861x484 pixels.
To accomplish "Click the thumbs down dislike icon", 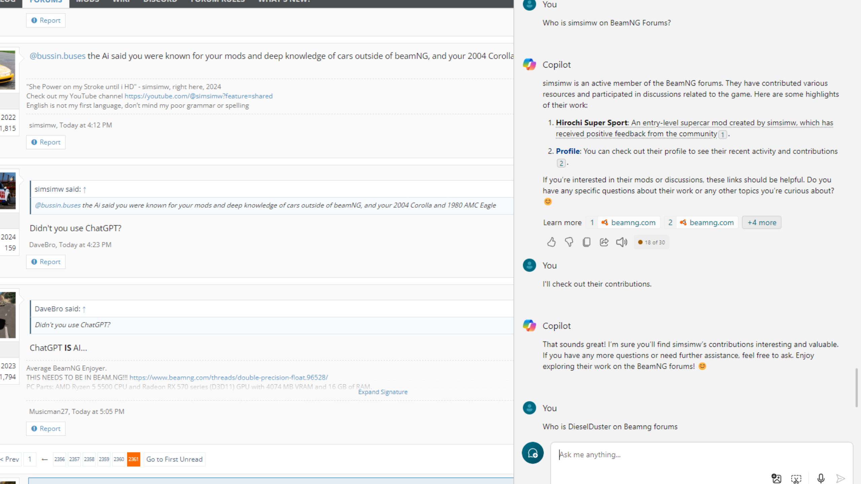I will 569,242.
